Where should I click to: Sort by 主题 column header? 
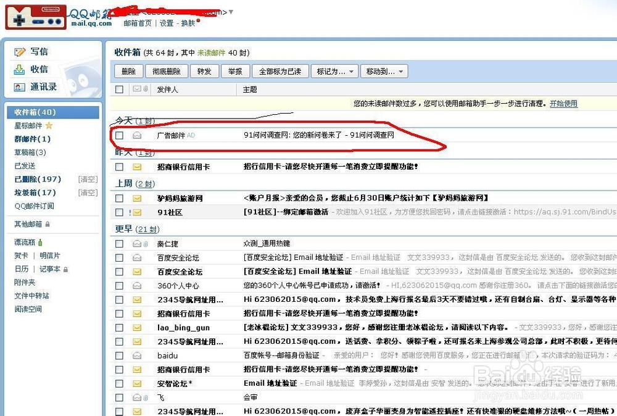250,89
